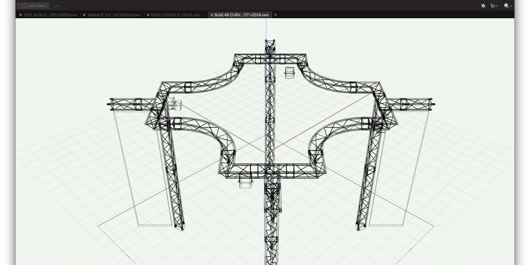Switch to the BOSS 3.5x5x2.5 v2024.vwx tab

pyautogui.click(x=175, y=15)
